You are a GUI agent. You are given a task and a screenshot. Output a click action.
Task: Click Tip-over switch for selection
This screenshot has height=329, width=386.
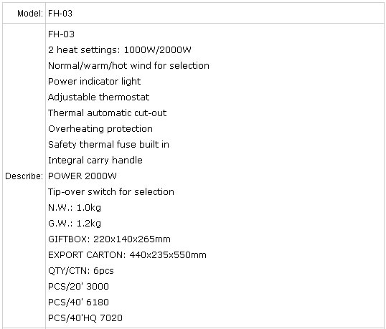111,192
